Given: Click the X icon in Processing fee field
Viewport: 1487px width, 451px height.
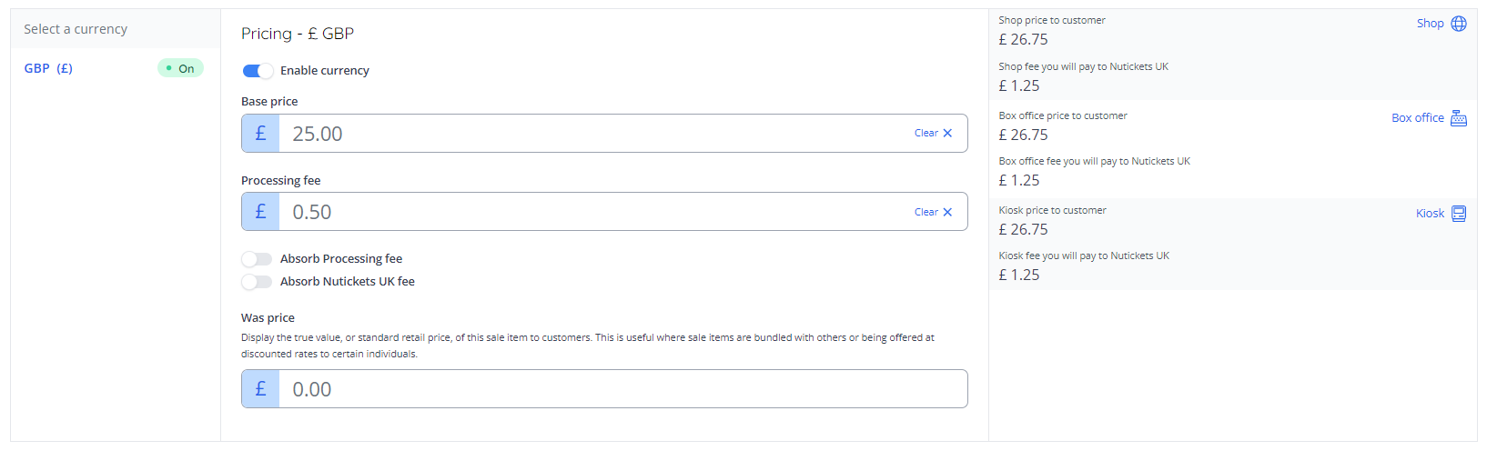Looking at the screenshot, I should [947, 213].
